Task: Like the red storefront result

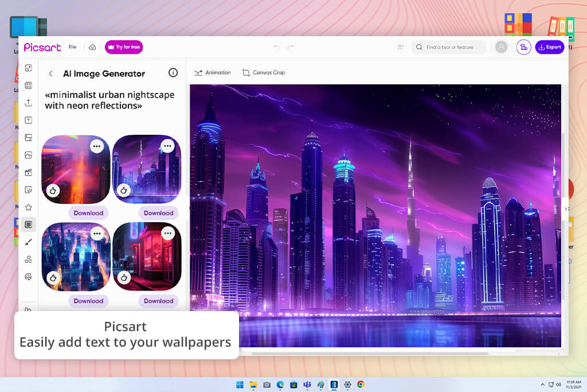Action: click(124, 278)
